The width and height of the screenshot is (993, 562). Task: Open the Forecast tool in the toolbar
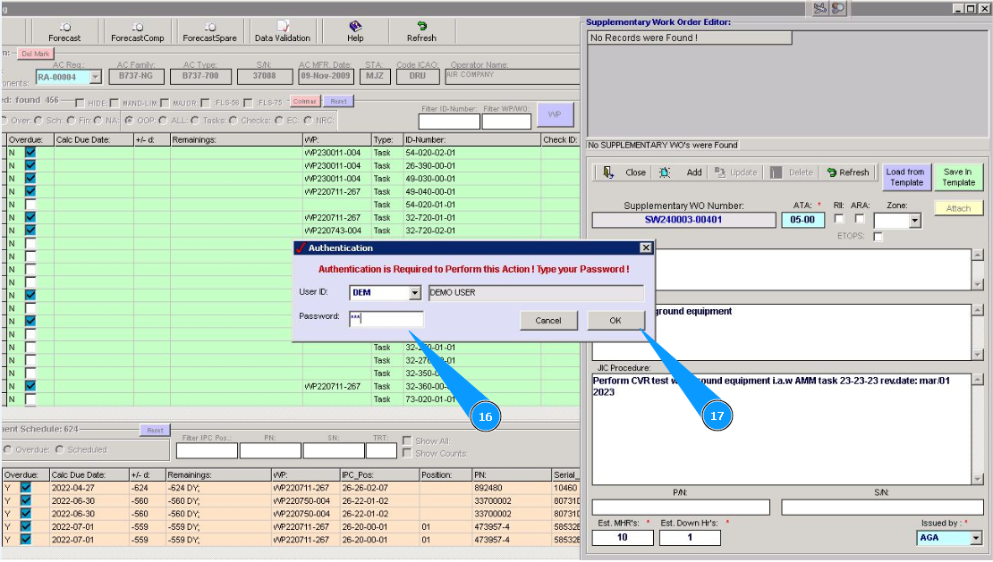(x=64, y=31)
